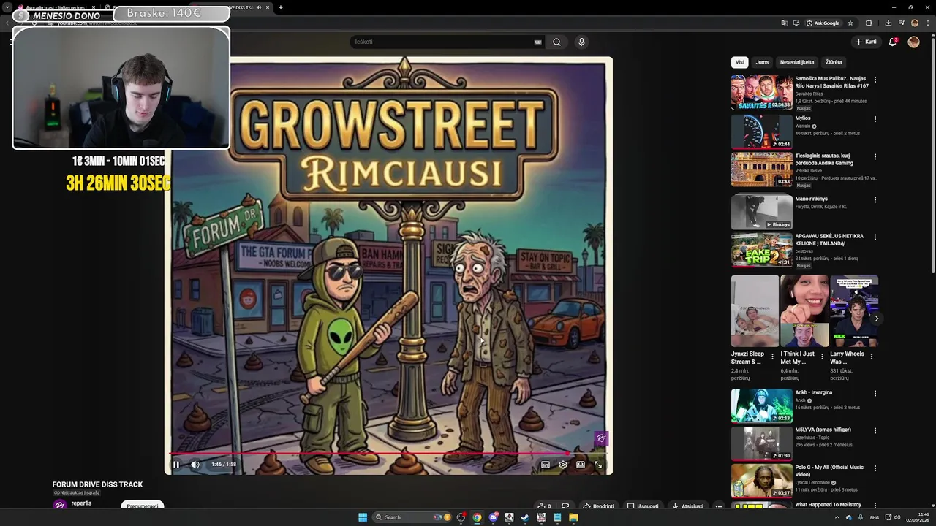Open Polo G - My All video title

(829, 470)
